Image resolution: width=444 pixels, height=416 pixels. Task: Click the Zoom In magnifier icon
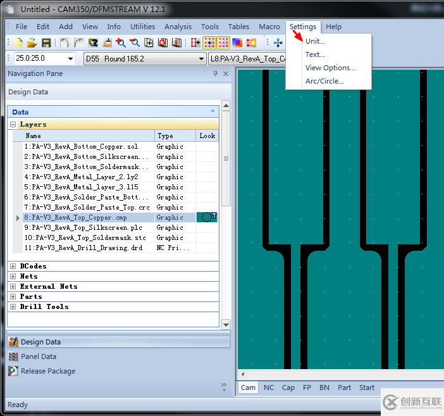click(121, 43)
